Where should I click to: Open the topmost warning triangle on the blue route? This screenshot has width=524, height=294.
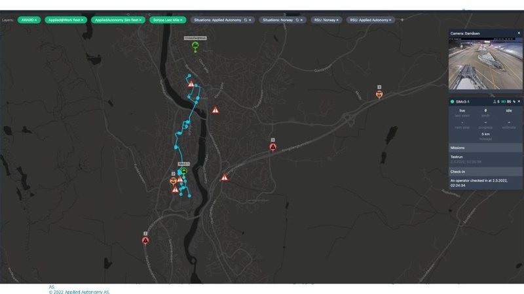click(x=191, y=84)
